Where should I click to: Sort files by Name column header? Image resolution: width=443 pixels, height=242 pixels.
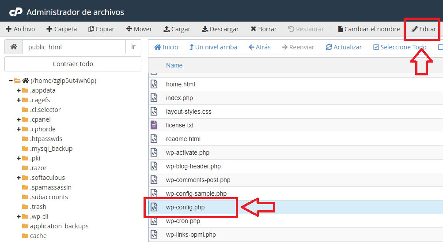click(174, 65)
